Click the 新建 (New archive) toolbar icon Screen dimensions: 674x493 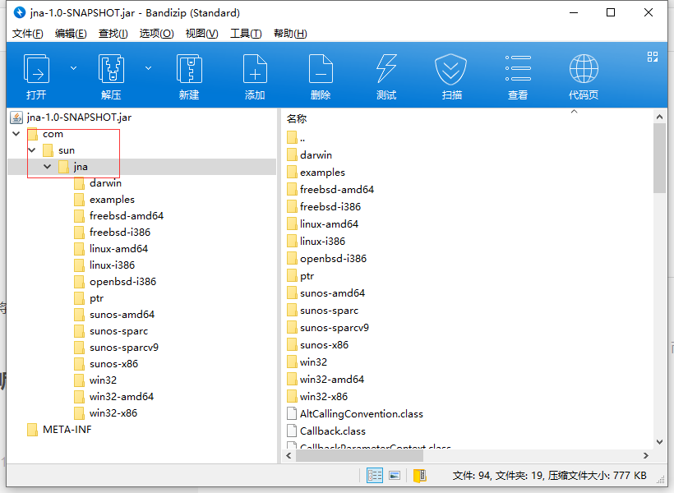point(189,68)
